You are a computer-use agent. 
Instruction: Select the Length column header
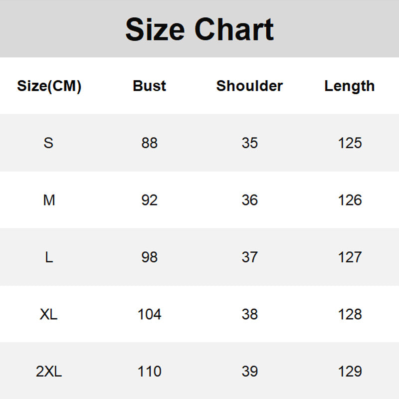tap(349, 86)
